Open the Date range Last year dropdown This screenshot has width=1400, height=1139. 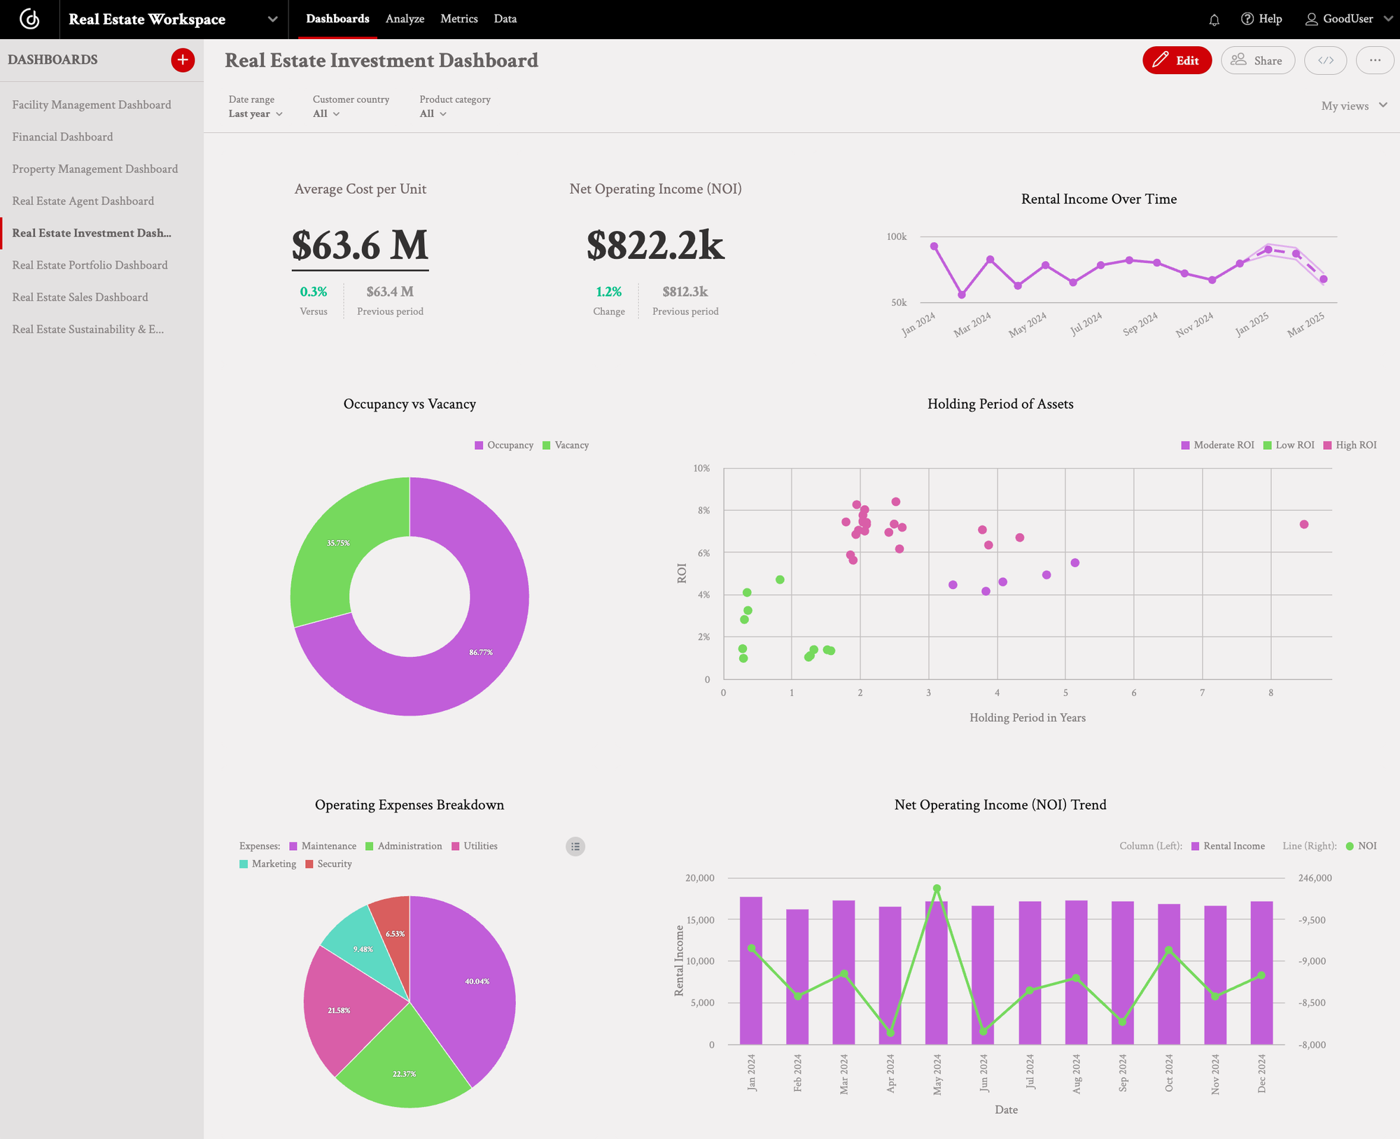coord(255,113)
